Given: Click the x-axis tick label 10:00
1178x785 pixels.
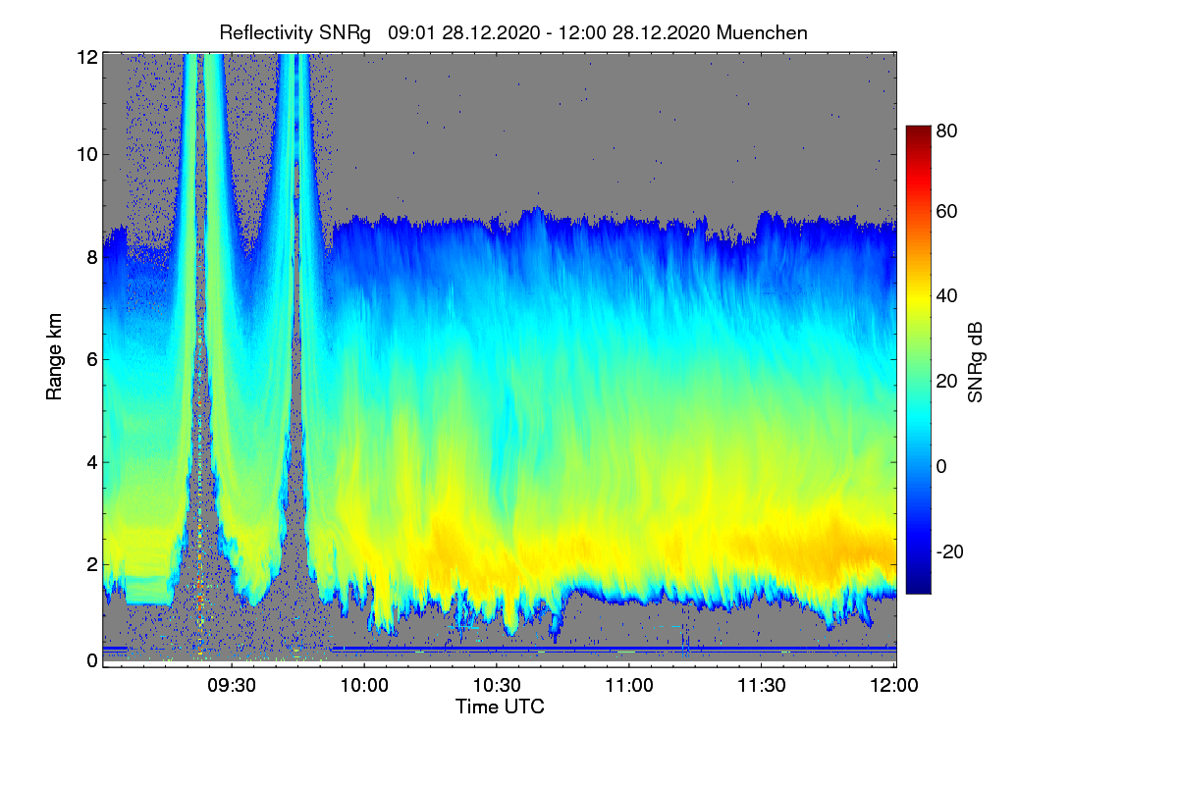Looking at the screenshot, I should [x=364, y=686].
